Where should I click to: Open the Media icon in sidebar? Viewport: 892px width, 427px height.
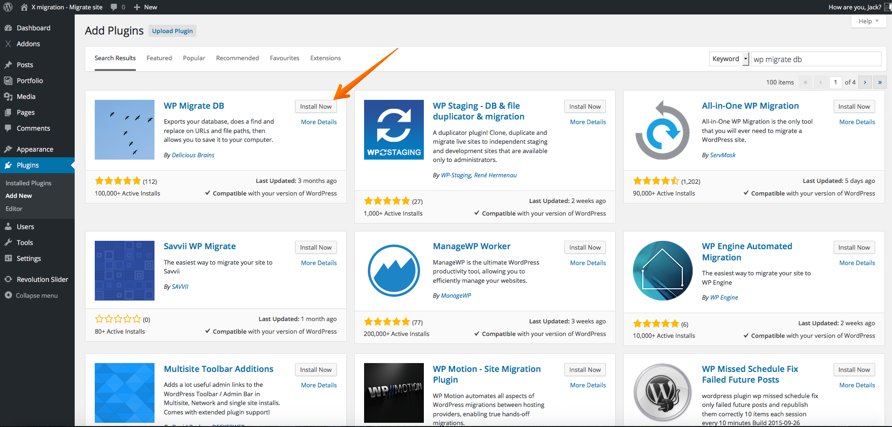(8, 97)
